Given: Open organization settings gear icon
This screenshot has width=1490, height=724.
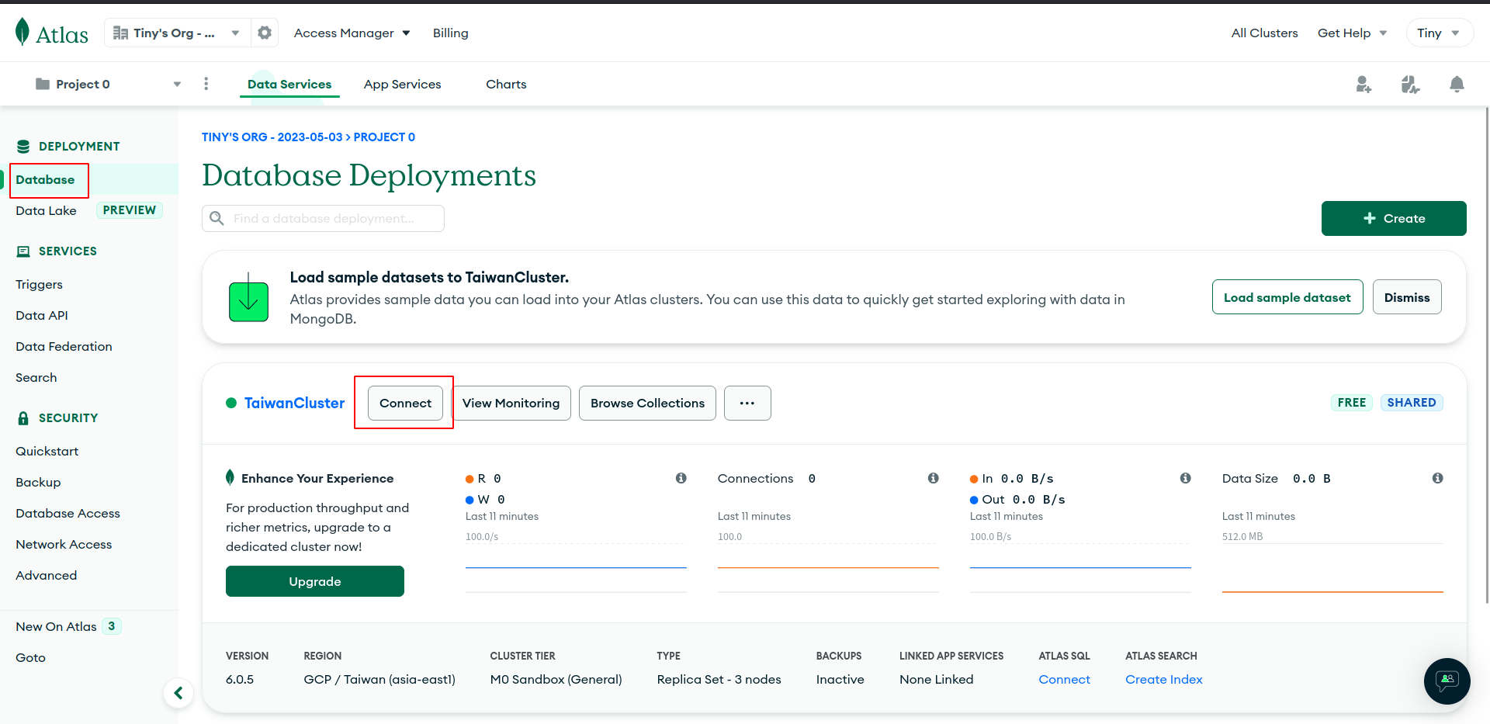Looking at the screenshot, I should point(265,33).
